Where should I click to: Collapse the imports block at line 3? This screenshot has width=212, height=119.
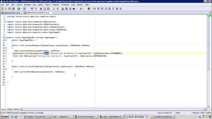point(6,21)
